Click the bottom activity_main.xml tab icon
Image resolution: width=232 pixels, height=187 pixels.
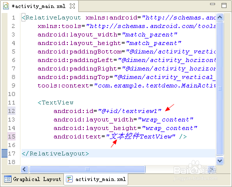pos(69,179)
